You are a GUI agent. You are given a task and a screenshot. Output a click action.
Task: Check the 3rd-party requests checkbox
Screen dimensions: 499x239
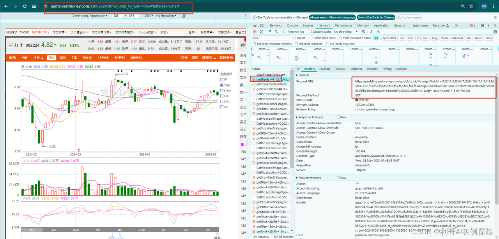click(x=327, y=44)
